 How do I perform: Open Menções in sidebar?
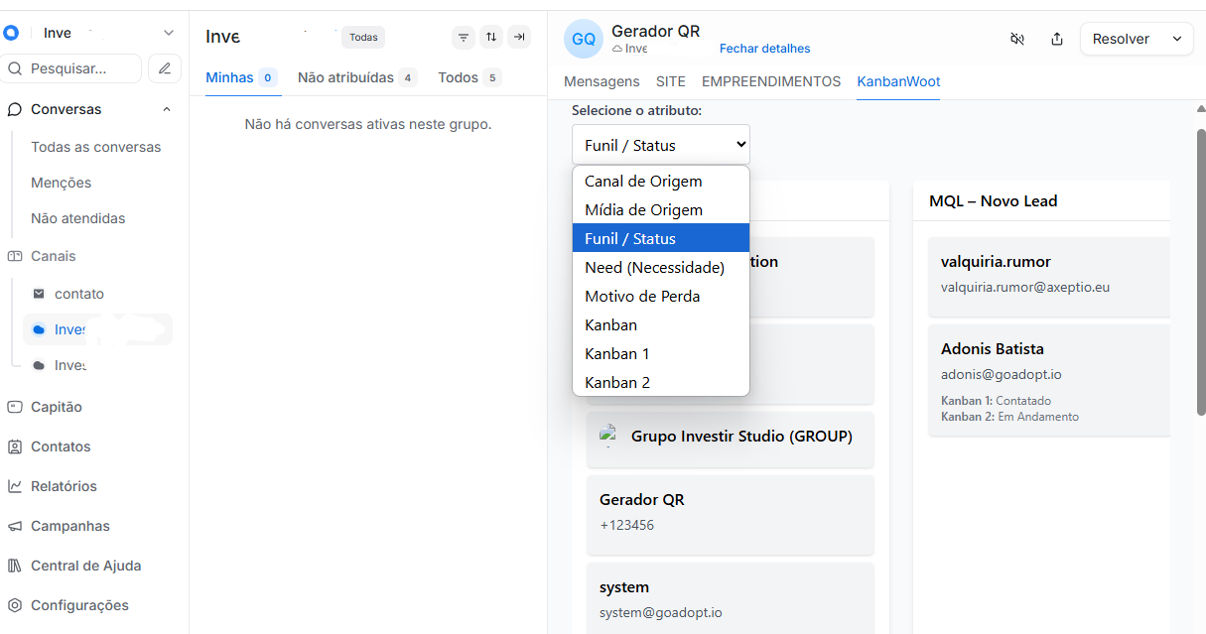click(x=62, y=183)
